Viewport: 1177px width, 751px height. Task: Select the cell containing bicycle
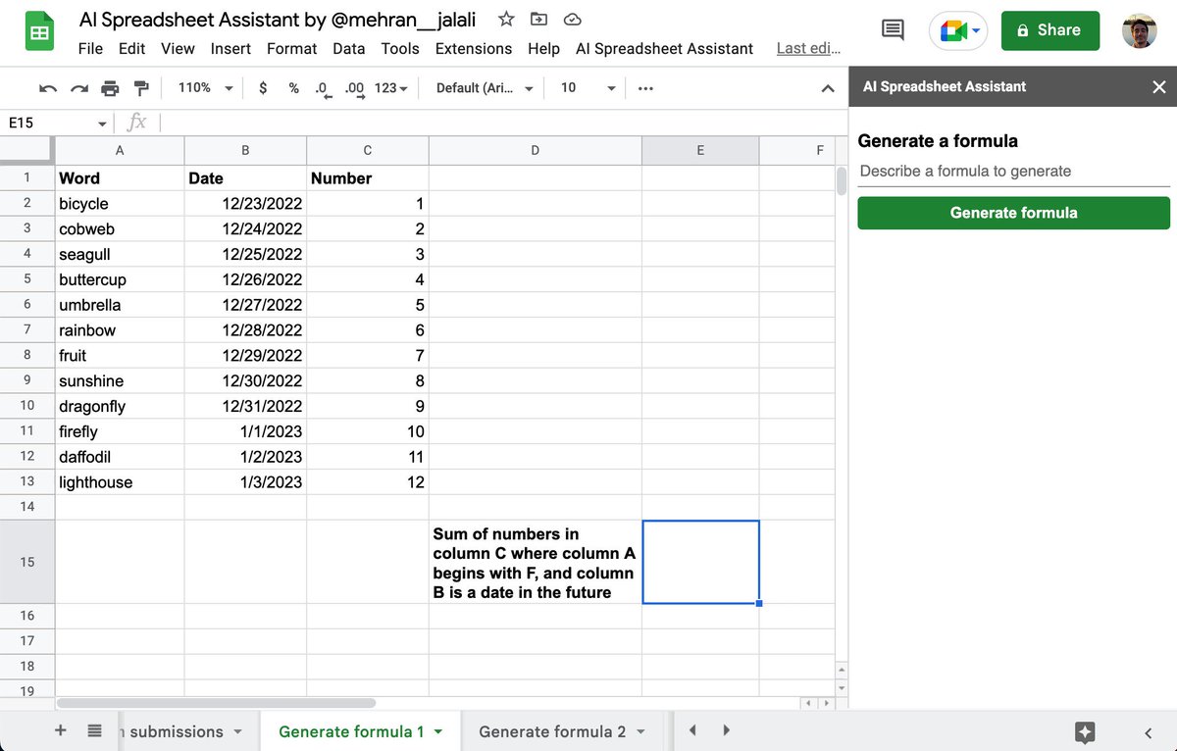click(120, 203)
